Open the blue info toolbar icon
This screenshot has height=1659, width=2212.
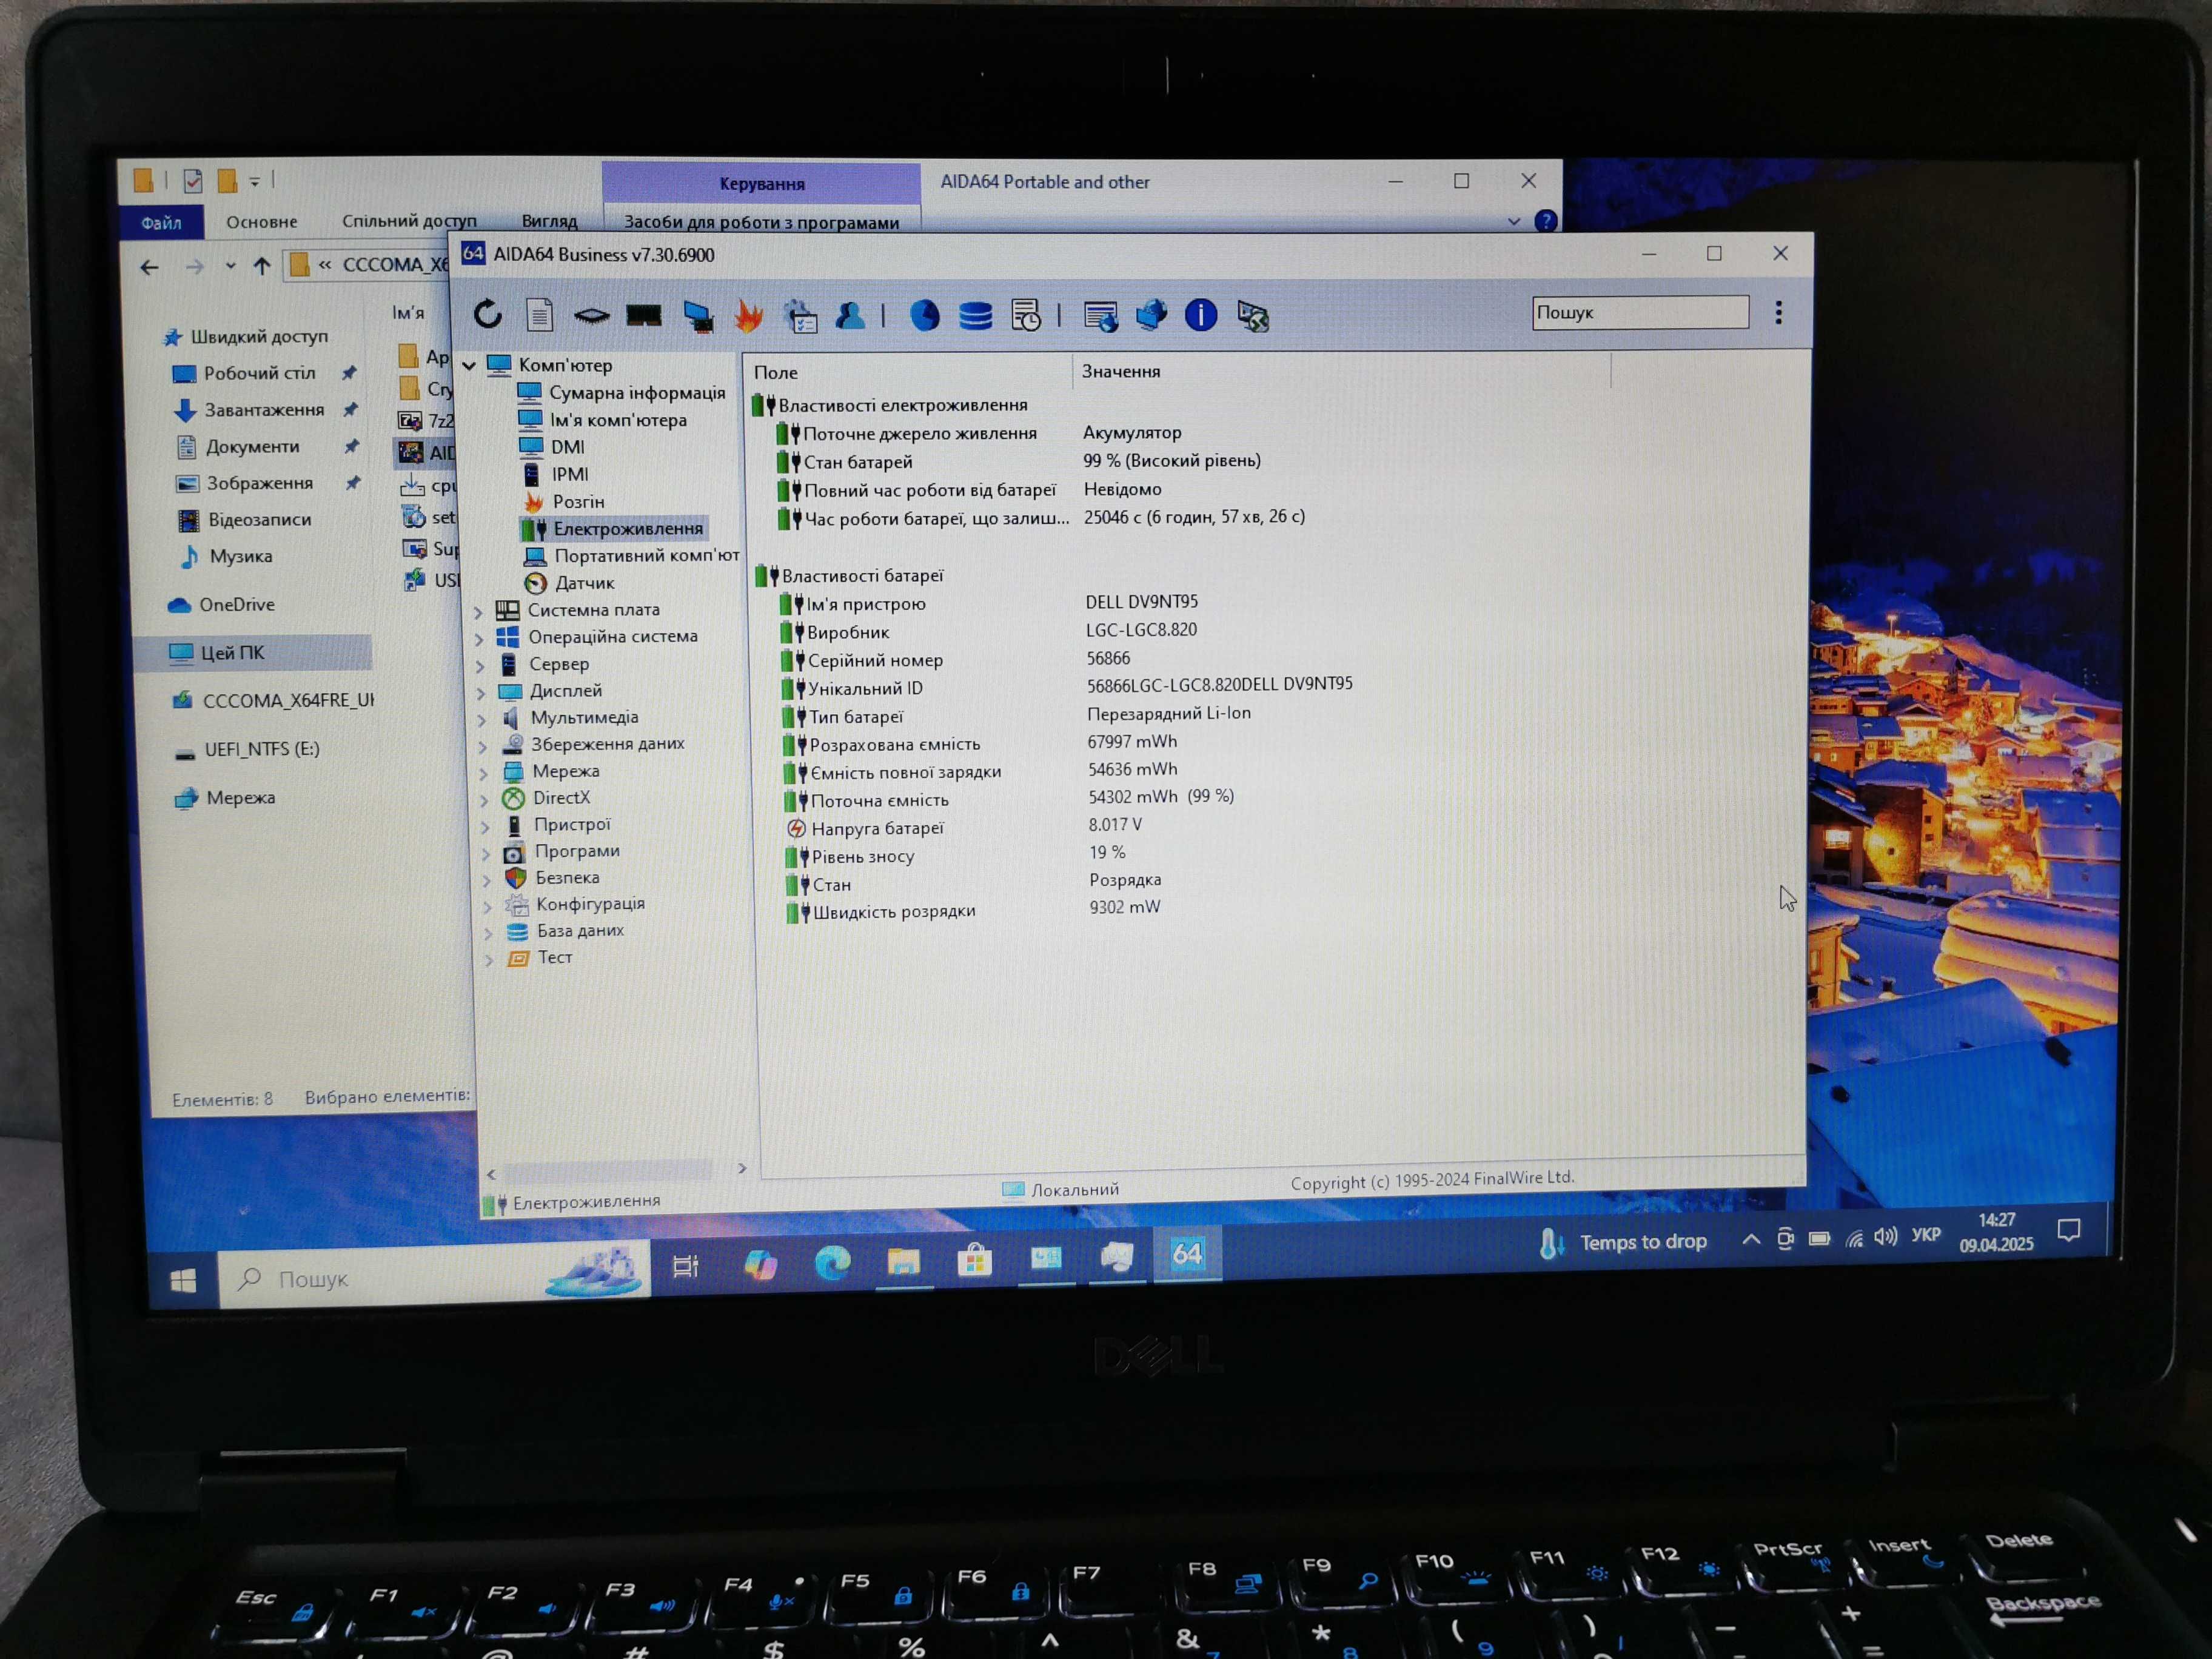[x=1201, y=315]
